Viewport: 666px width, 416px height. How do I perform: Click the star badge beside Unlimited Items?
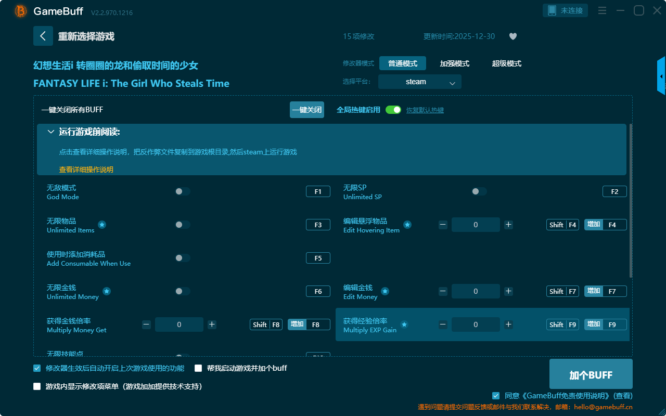coord(102,225)
